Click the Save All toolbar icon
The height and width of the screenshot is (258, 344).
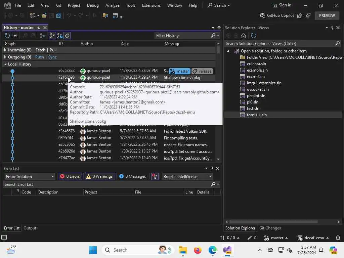point(58,15)
